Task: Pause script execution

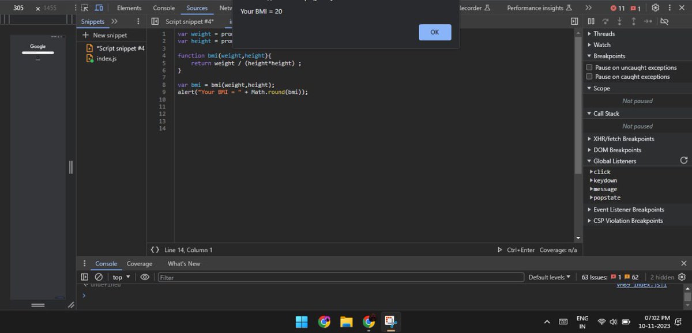Action: [x=591, y=21]
